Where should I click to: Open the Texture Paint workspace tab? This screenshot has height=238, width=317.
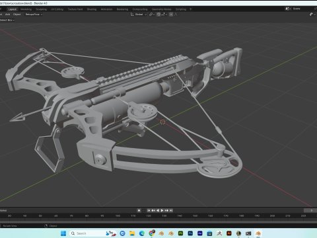pos(75,9)
